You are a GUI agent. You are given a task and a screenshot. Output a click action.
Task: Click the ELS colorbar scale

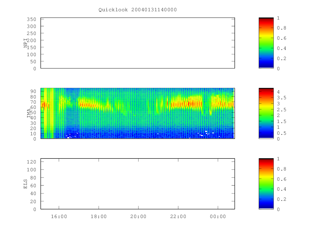(266, 184)
